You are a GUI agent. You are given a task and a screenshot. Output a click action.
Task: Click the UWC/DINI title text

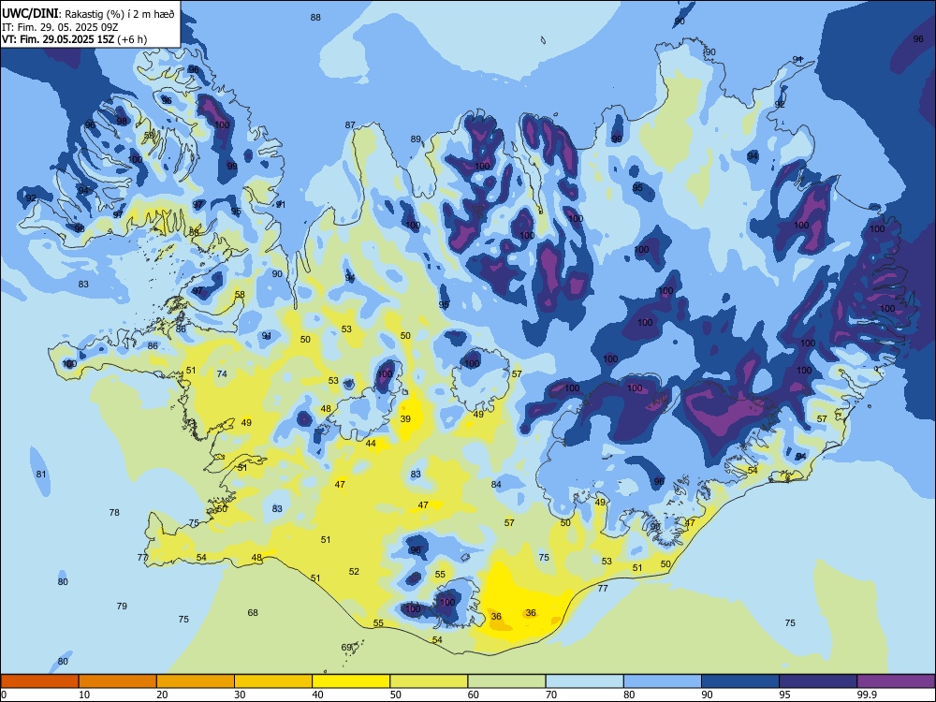[30, 13]
